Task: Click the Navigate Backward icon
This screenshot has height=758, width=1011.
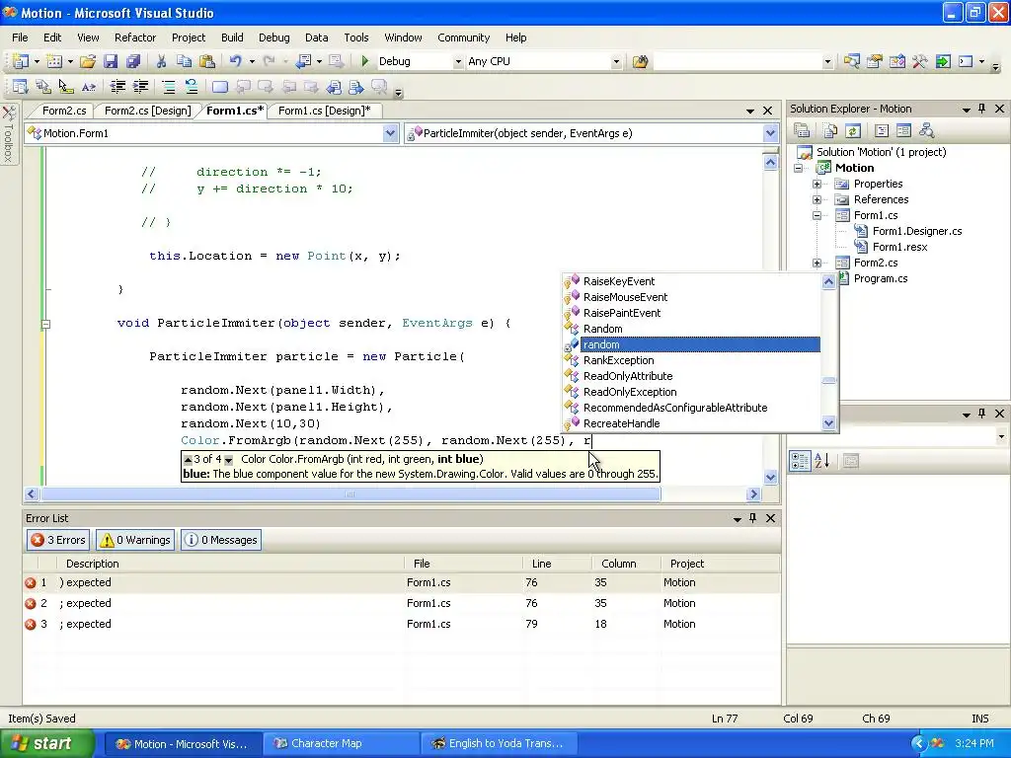Action: coord(303,61)
